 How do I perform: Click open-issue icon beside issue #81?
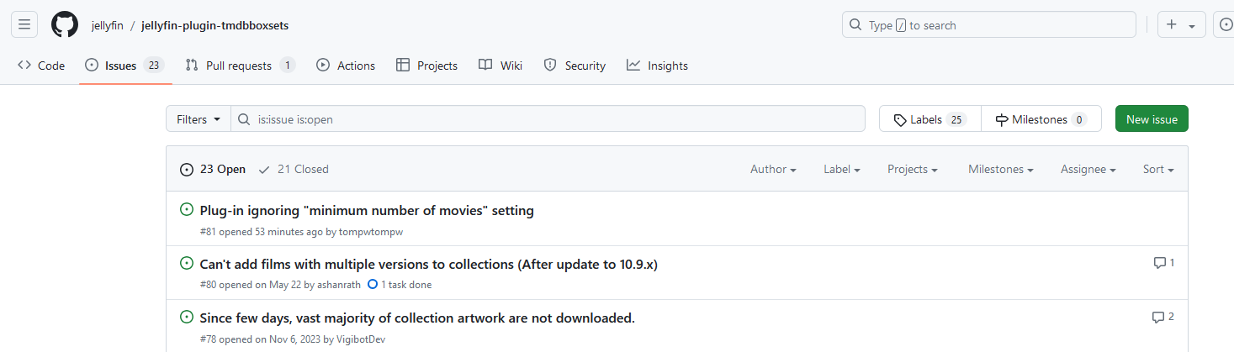pos(187,209)
